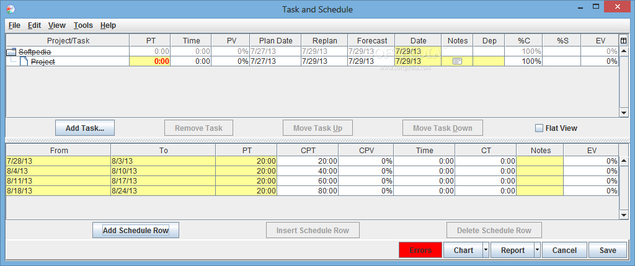Viewport: 635px width, 266px height.
Task: Select the Softpedia folder icon
Action: click(12, 52)
